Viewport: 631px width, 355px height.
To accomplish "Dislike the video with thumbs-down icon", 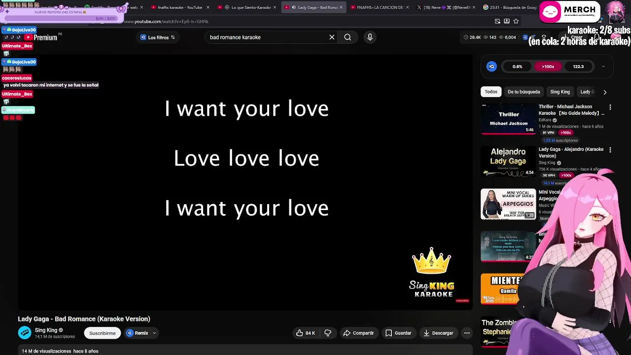I will pyautogui.click(x=328, y=333).
